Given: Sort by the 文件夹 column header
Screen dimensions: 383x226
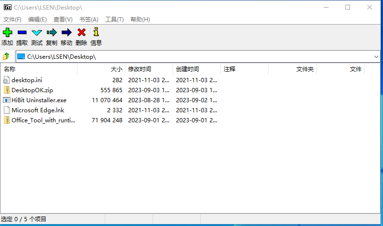Looking at the screenshot, I should point(292,69).
